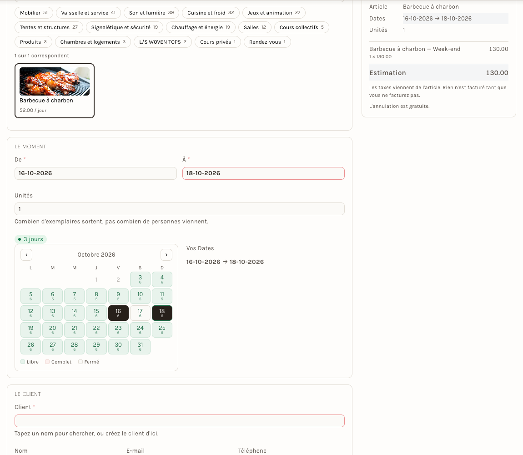Image resolution: width=523 pixels, height=455 pixels.
Task: Filter by Vaisselle et service category
Action: (x=88, y=13)
